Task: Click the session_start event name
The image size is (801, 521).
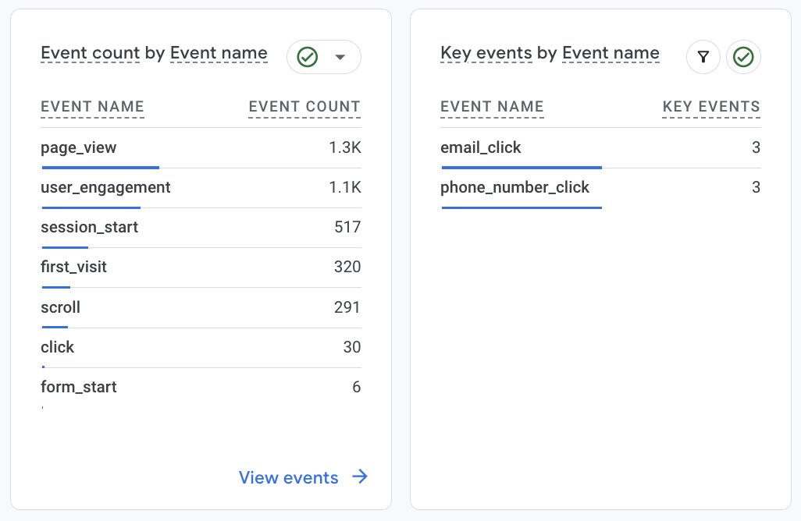Action: 89,227
